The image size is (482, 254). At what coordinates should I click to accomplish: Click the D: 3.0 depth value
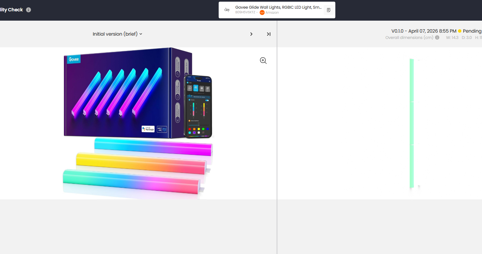(467, 38)
